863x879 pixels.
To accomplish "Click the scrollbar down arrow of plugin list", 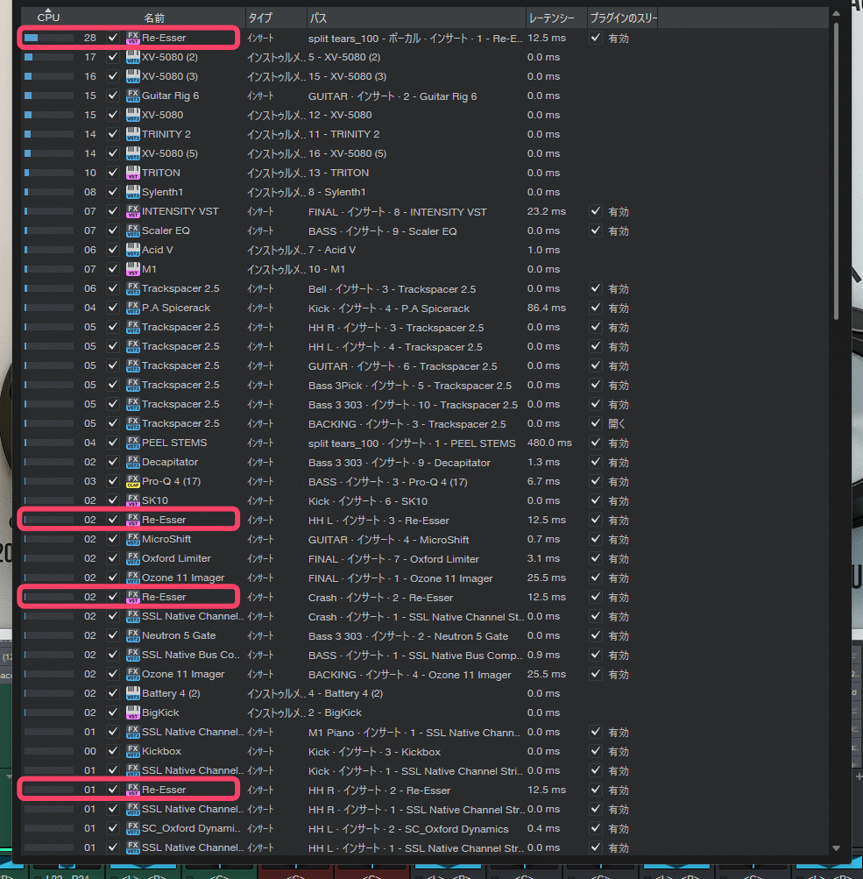I will click(835, 847).
